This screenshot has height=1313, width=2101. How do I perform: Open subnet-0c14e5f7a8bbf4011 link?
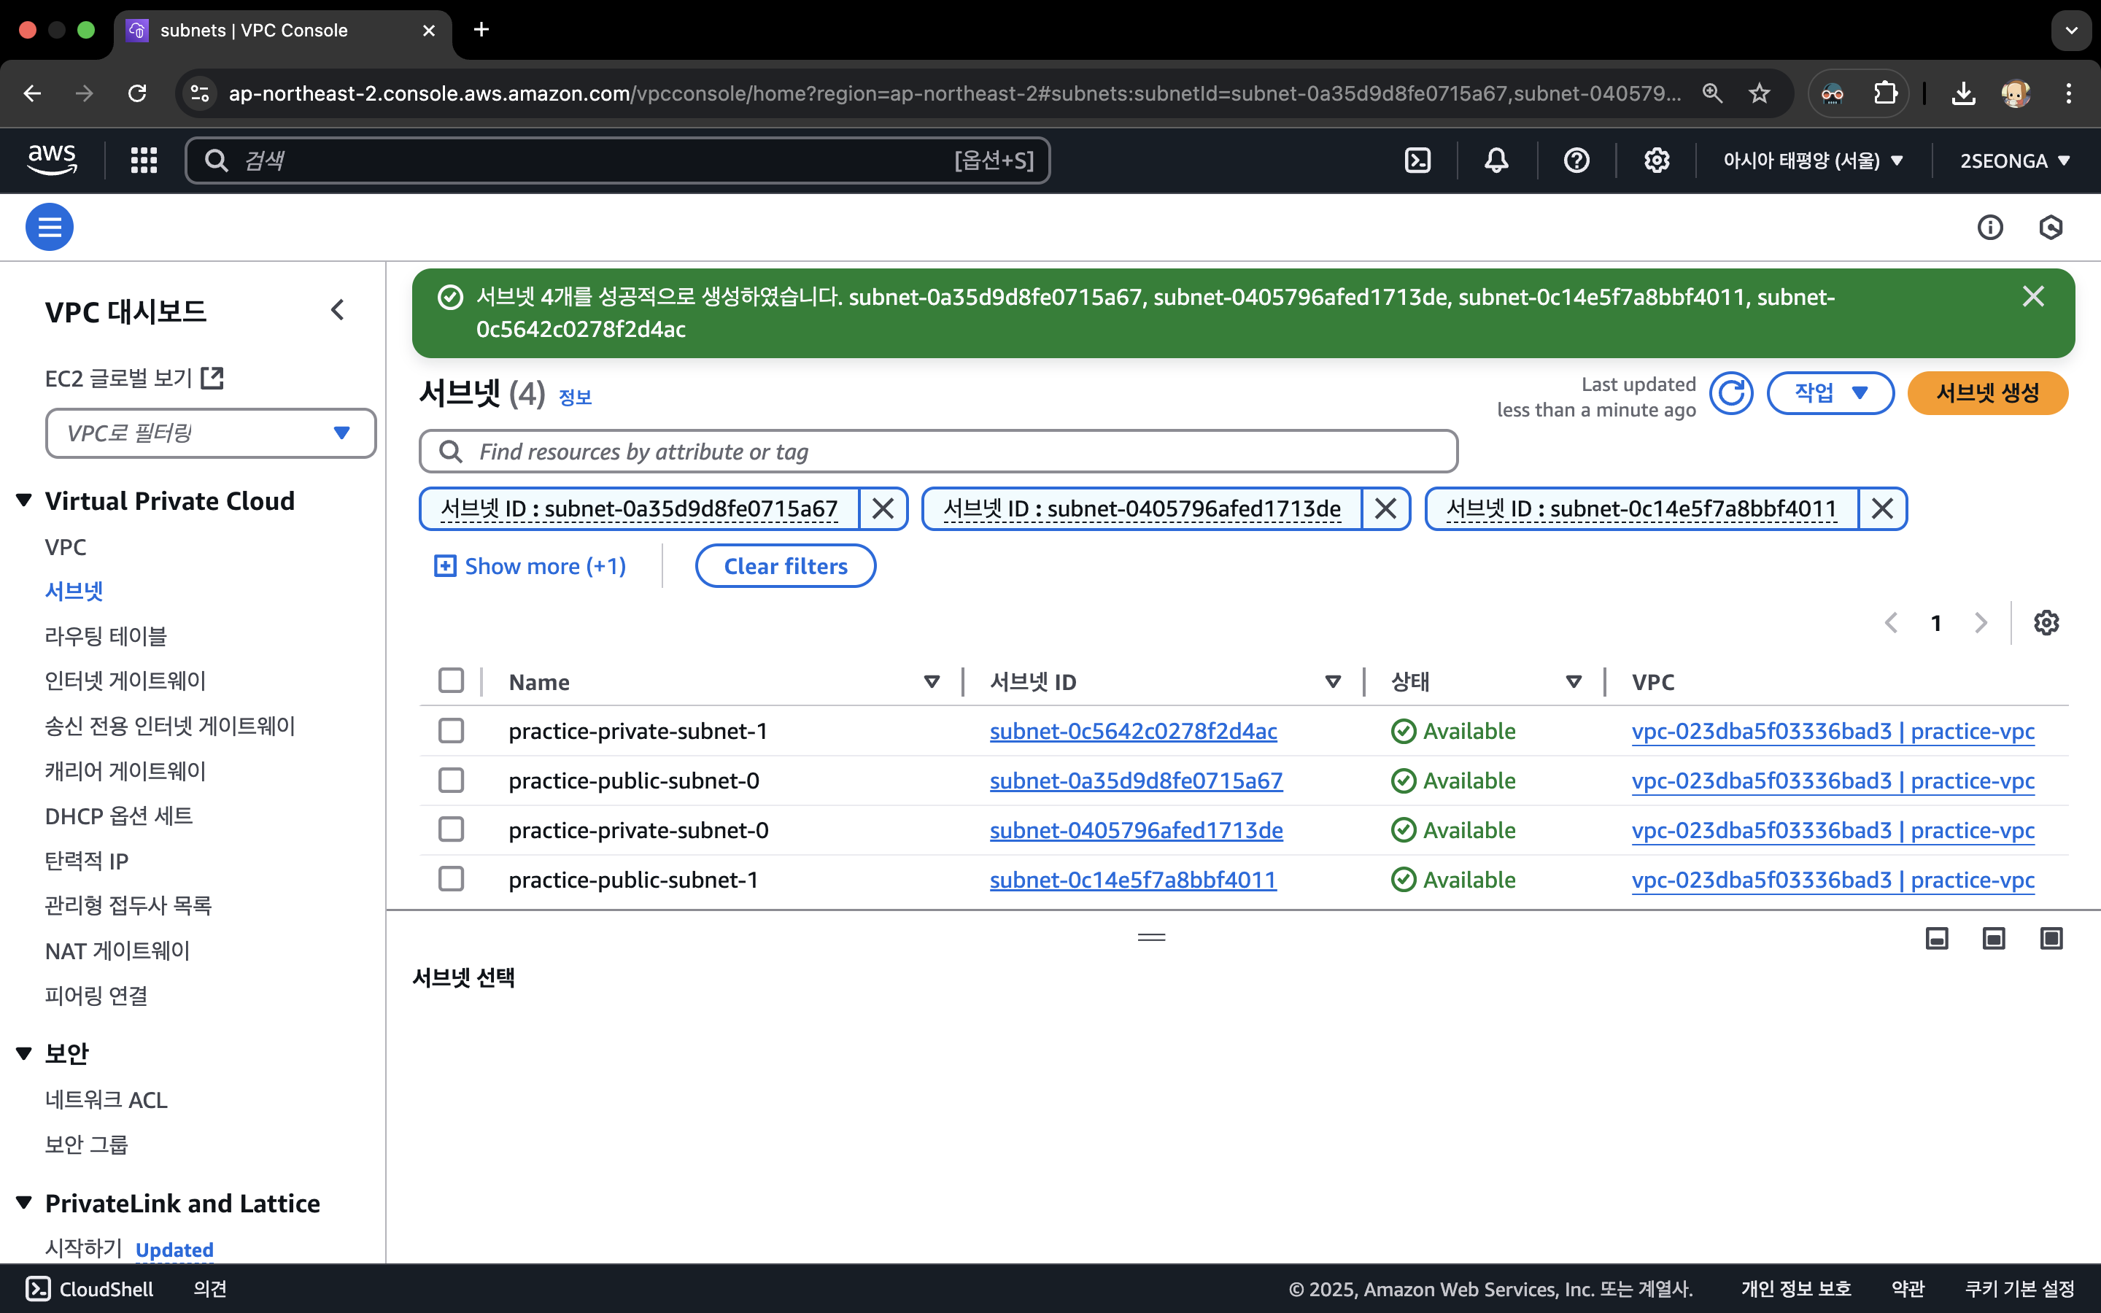[1132, 880]
